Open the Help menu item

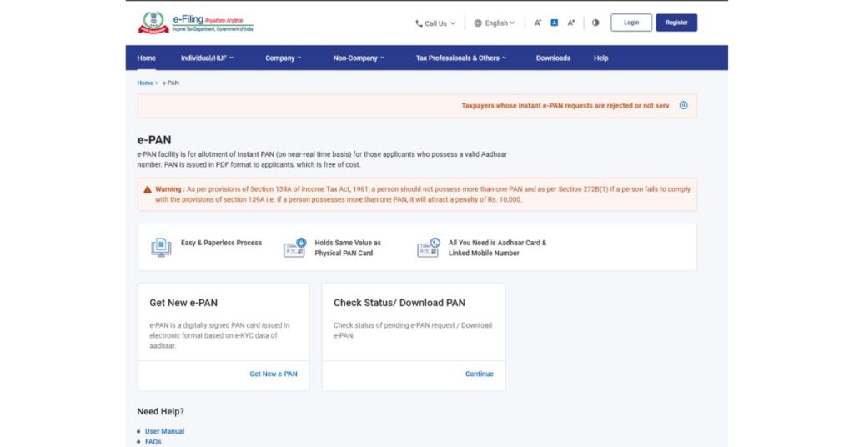[x=600, y=58]
